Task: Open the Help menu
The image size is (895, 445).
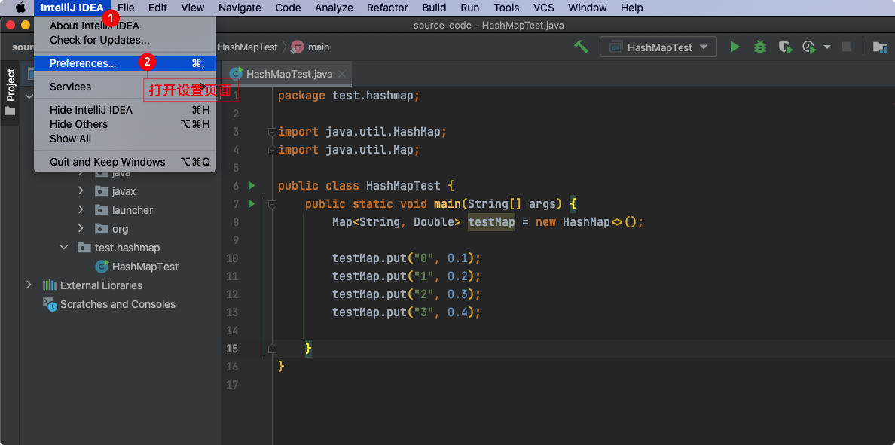Action: [632, 8]
